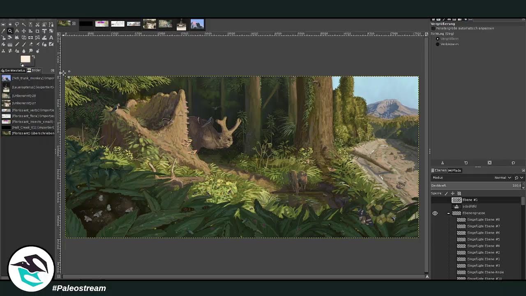
Task: Open the layer mode group switcher
Action: (x=519, y=178)
